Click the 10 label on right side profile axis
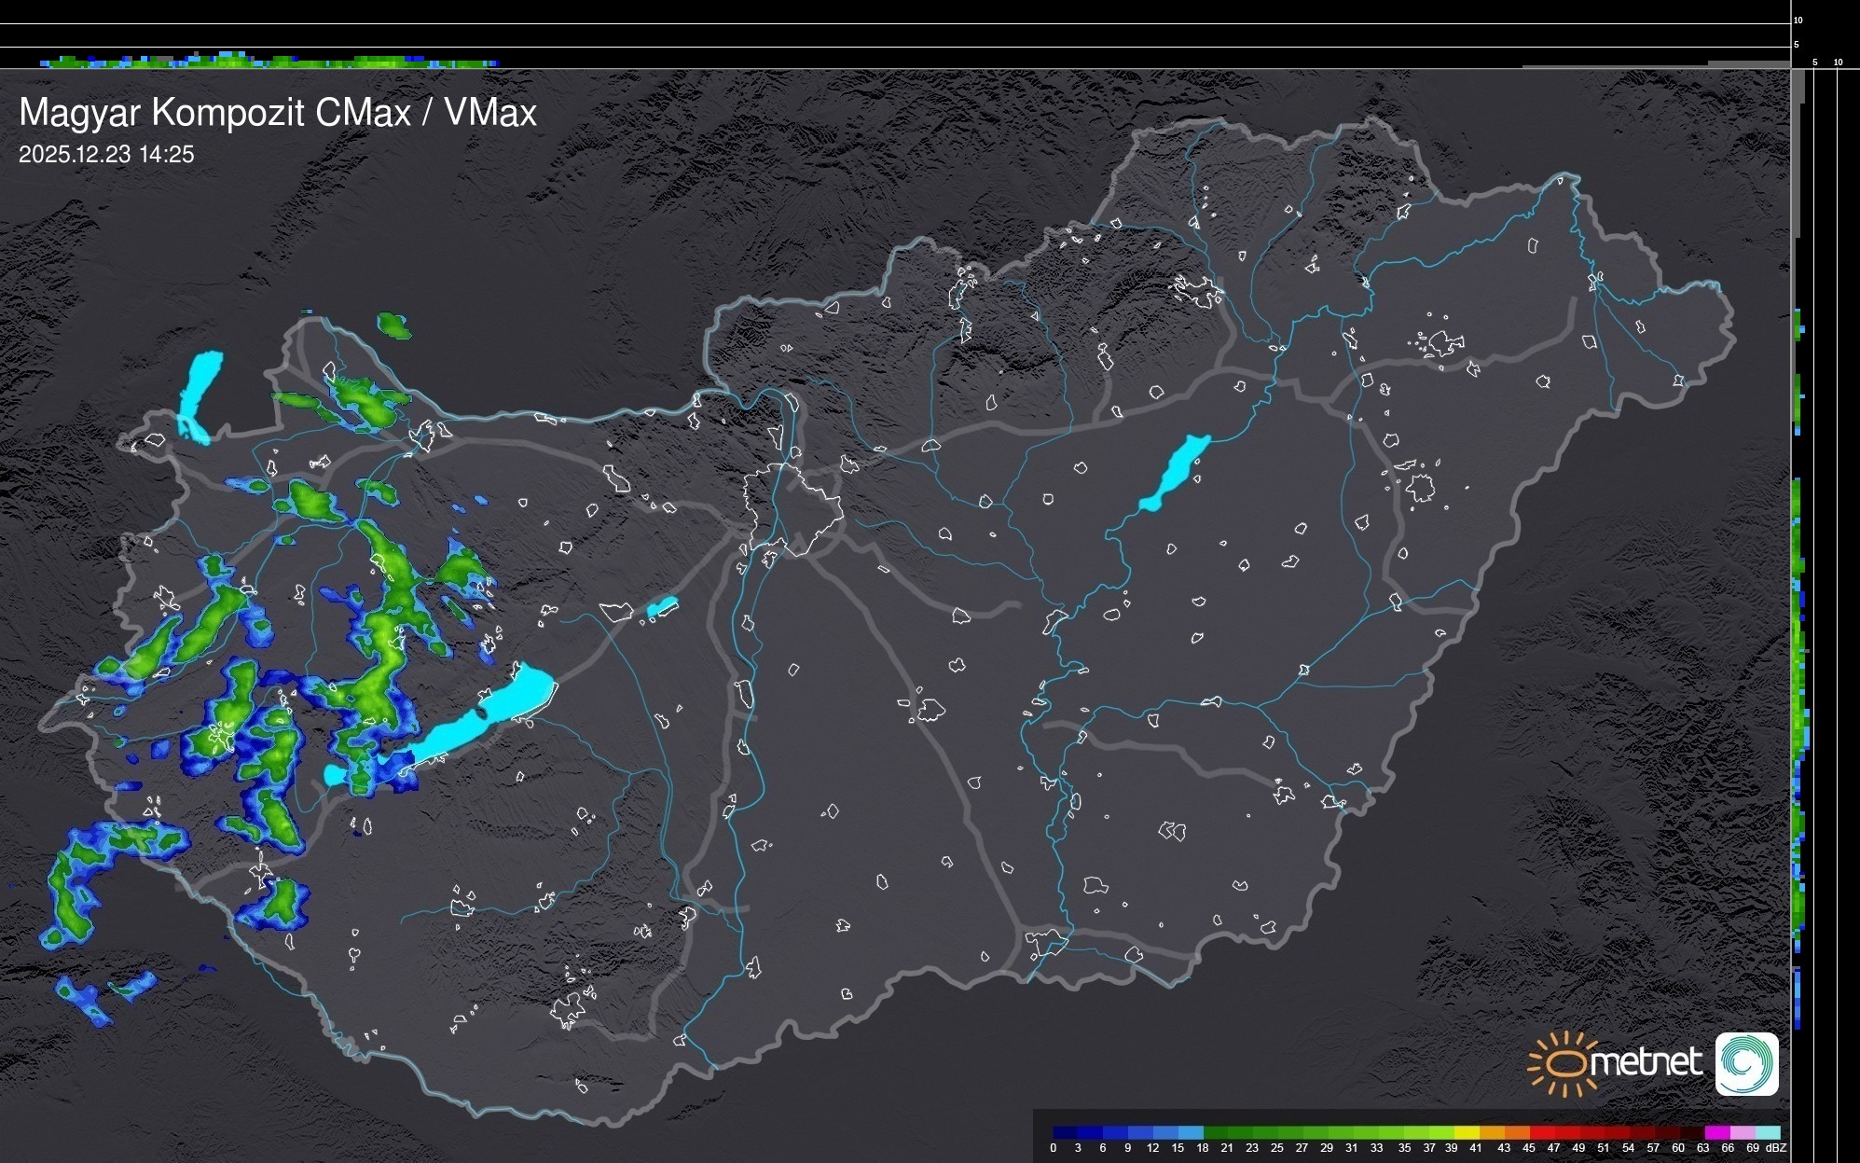The width and height of the screenshot is (1860, 1163). (1839, 62)
